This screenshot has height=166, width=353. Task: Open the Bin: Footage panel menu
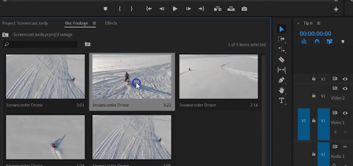pyautogui.click(x=94, y=23)
